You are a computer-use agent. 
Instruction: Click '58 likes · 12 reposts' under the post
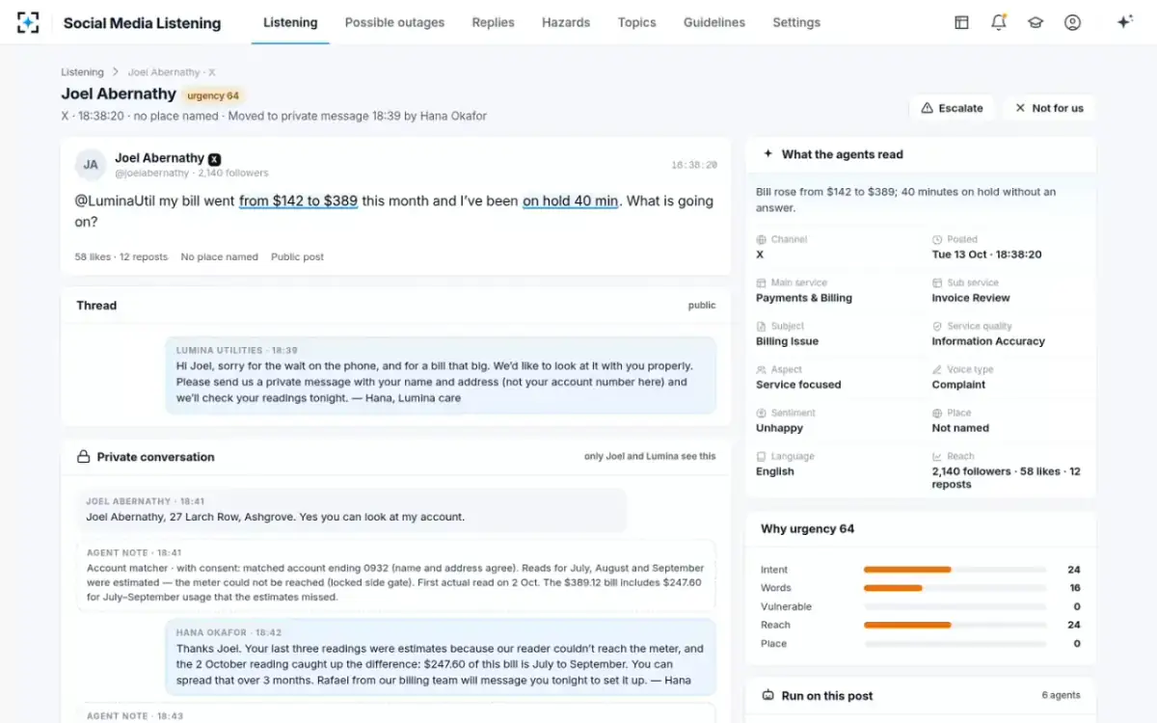pyautogui.click(x=121, y=257)
